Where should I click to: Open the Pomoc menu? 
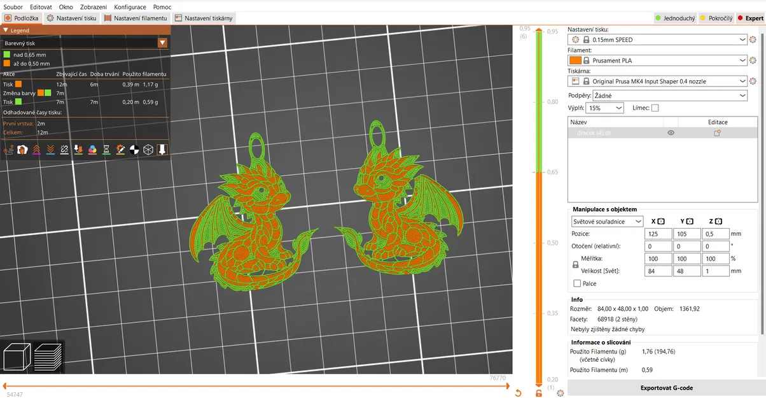coord(162,7)
